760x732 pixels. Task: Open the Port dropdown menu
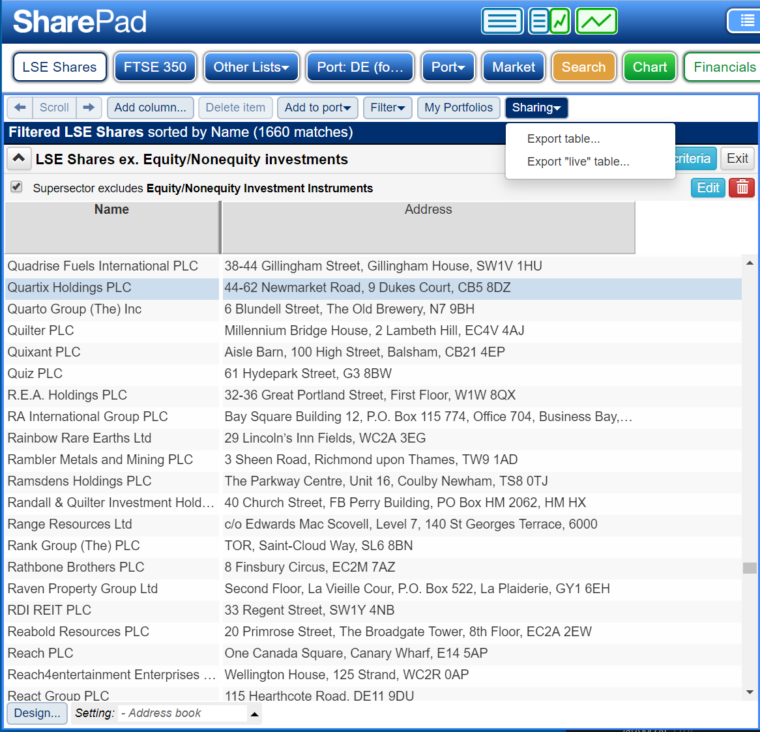point(448,67)
